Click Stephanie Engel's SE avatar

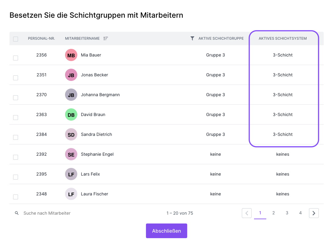coord(71,154)
